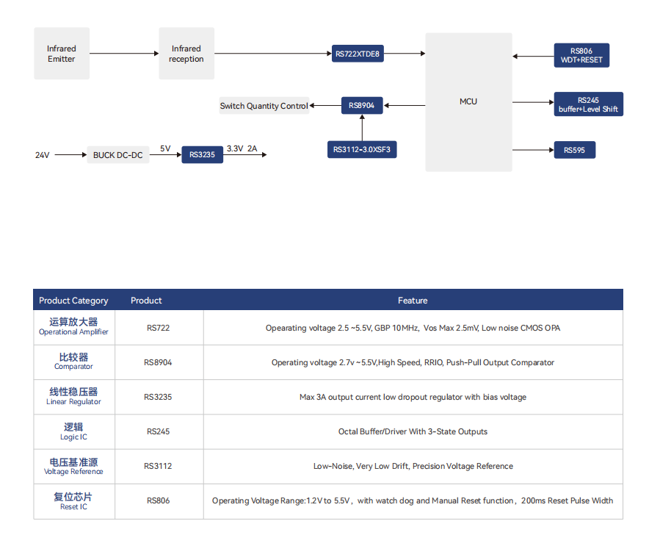Click the RS722XTDE8 chip label
The height and width of the screenshot is (535, 660).
click(358, 54)
